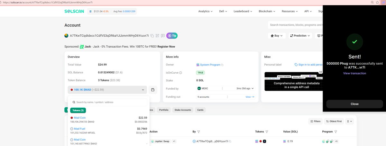Click the filter icon beside By column
This screenshot has width=386, height=146.
[x=198, y=132]
